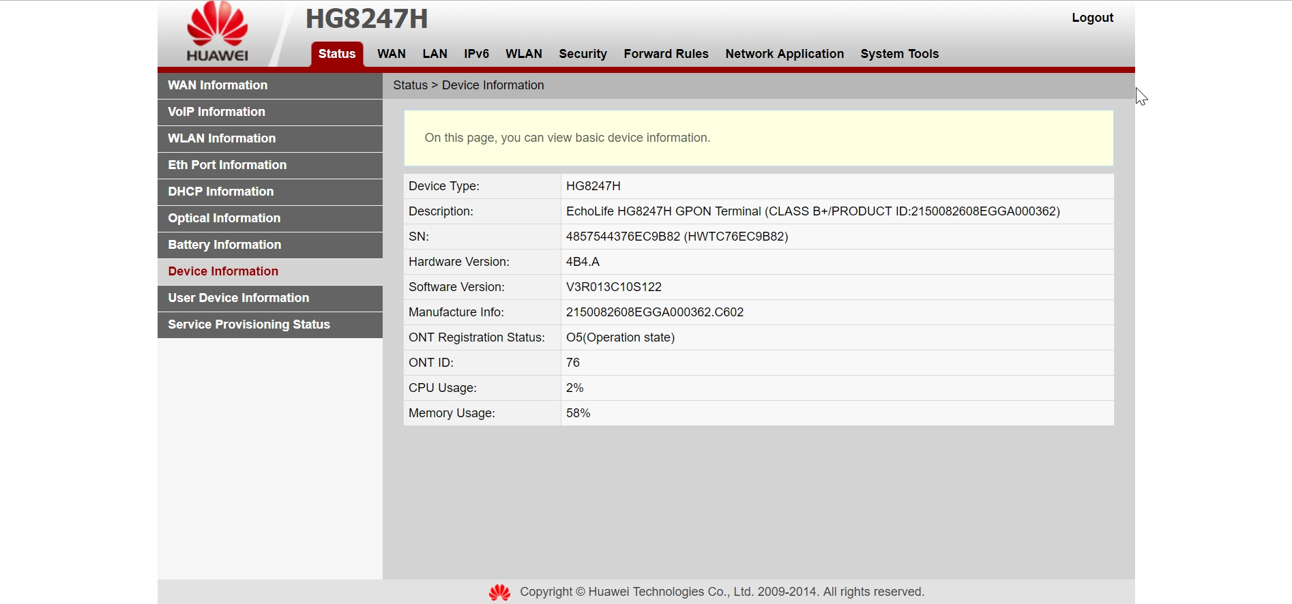
Task: Click memory usage value 58%
Action: point(578,413)
